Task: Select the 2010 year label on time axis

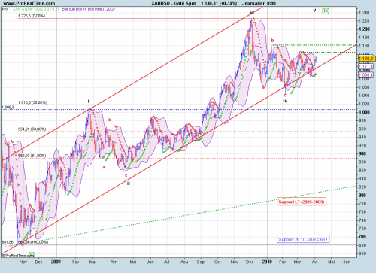Action: pos(267,262)
